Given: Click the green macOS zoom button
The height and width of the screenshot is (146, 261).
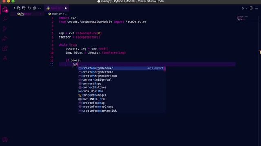Looking at the screenshot, I should click(x=13, y=1).
